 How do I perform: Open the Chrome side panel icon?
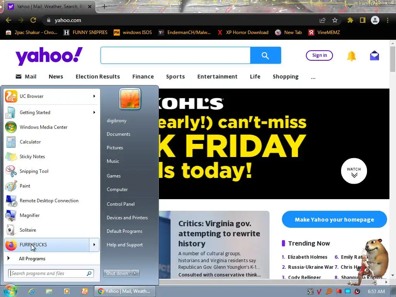click(363, 20)
